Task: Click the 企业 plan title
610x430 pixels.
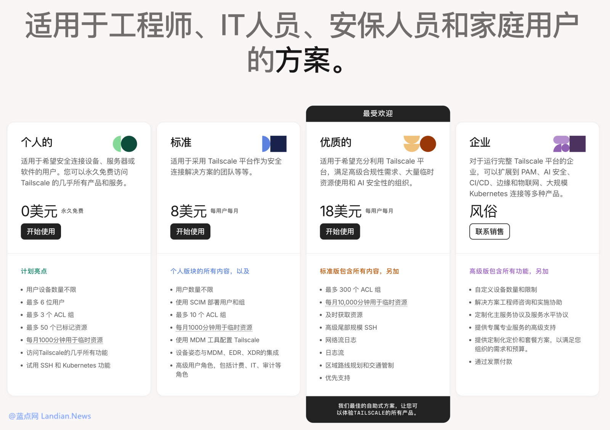Action: [x=480, y=142]
